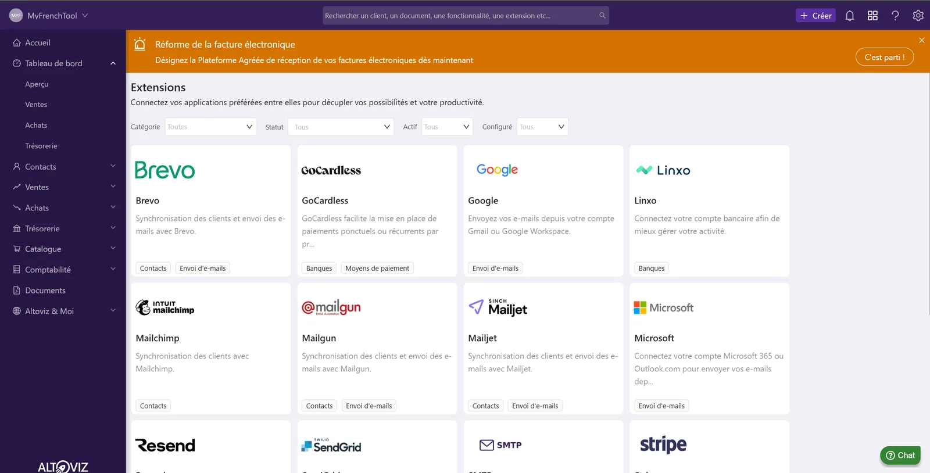Click the Altoviz logo at sidebar bottom

(x=63, y=466)
